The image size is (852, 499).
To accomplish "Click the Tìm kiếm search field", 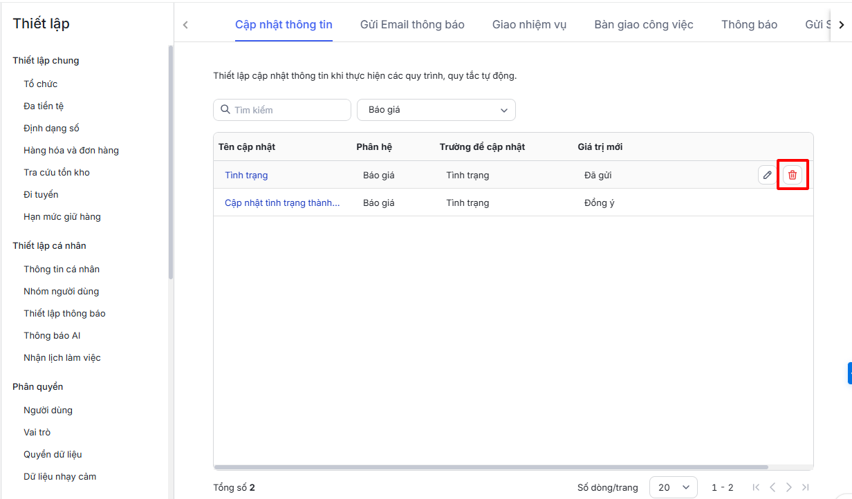I will click(282, 110).
